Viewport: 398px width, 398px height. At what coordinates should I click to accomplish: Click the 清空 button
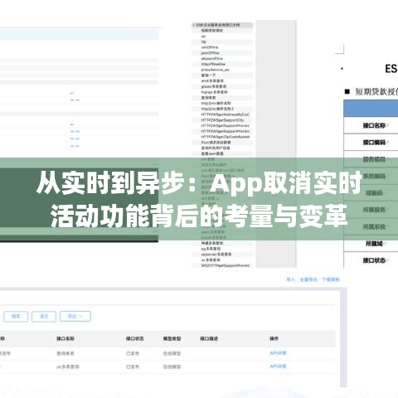[44, 316]
